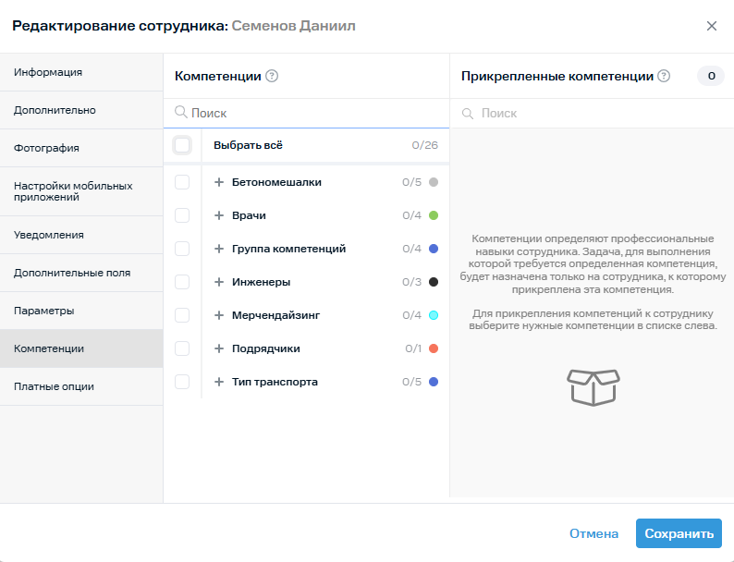Click help icon beside Прикрепленные компетенции
Image resolution: width=734 pixels, height=562 pixels.
pyautogui.click(x=664, y=77)
